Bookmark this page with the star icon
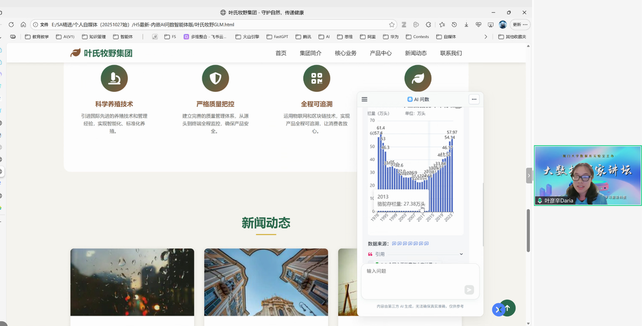Viewport: 642px width, 326px height. [x=392, y=25]
